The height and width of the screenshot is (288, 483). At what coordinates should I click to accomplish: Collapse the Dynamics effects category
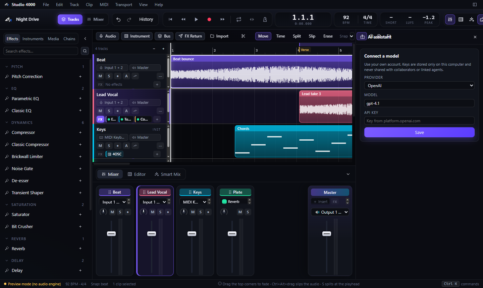click(x=7, y=123)
